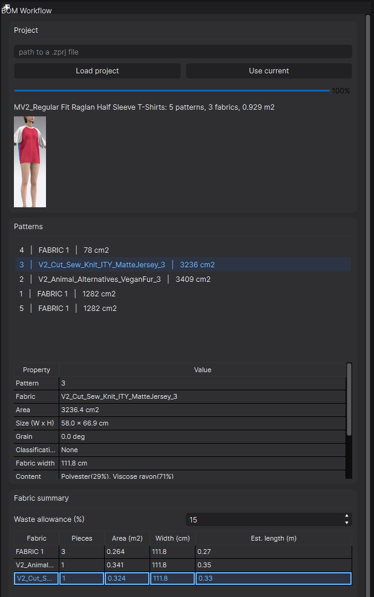Click the Property column header
This screenshot has height=597, width=374.
click(x=36, y=370)
